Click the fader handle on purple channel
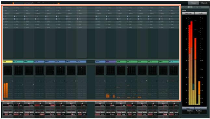 pyautogui.click(x=115, y=87)
